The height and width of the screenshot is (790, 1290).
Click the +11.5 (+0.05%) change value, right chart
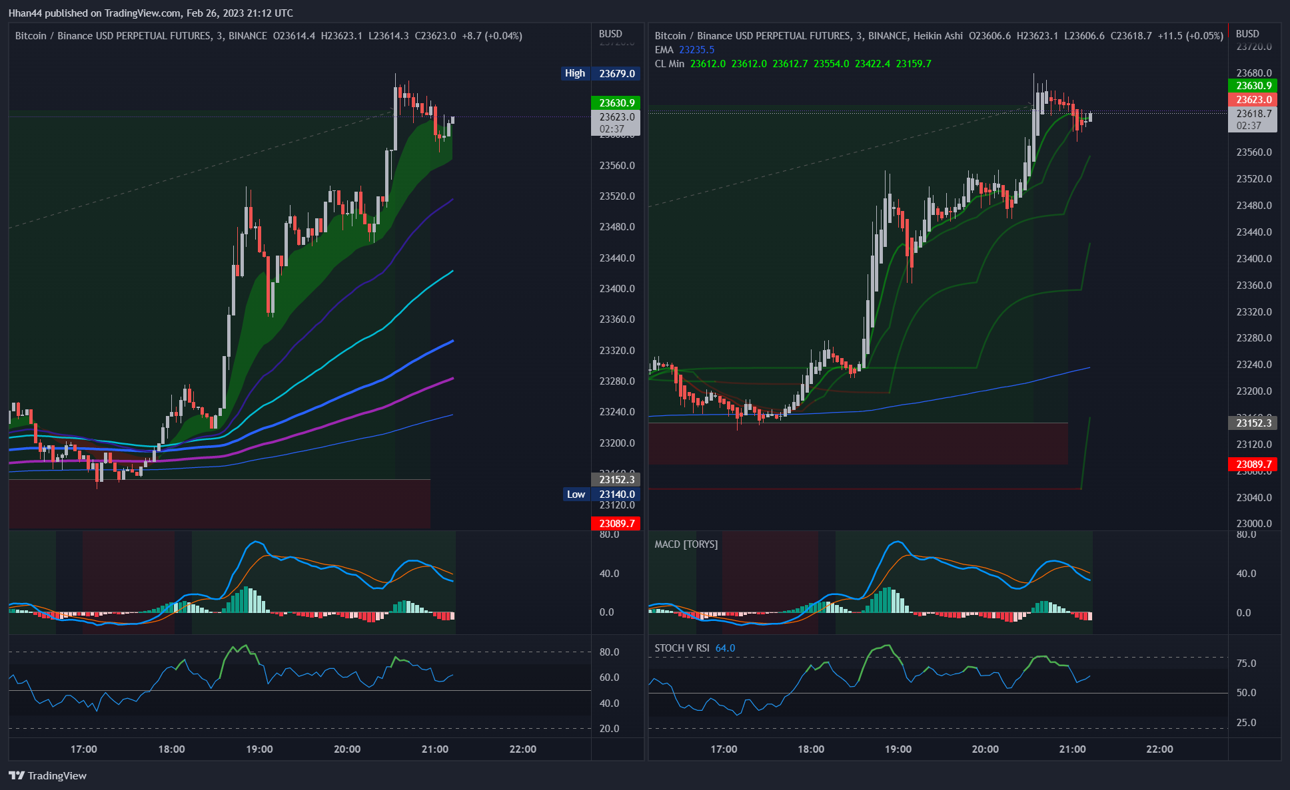1191,36
